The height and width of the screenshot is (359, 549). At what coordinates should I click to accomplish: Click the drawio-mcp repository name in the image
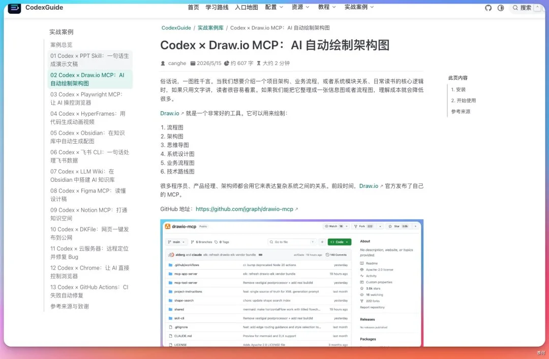(x=184, y=226)
